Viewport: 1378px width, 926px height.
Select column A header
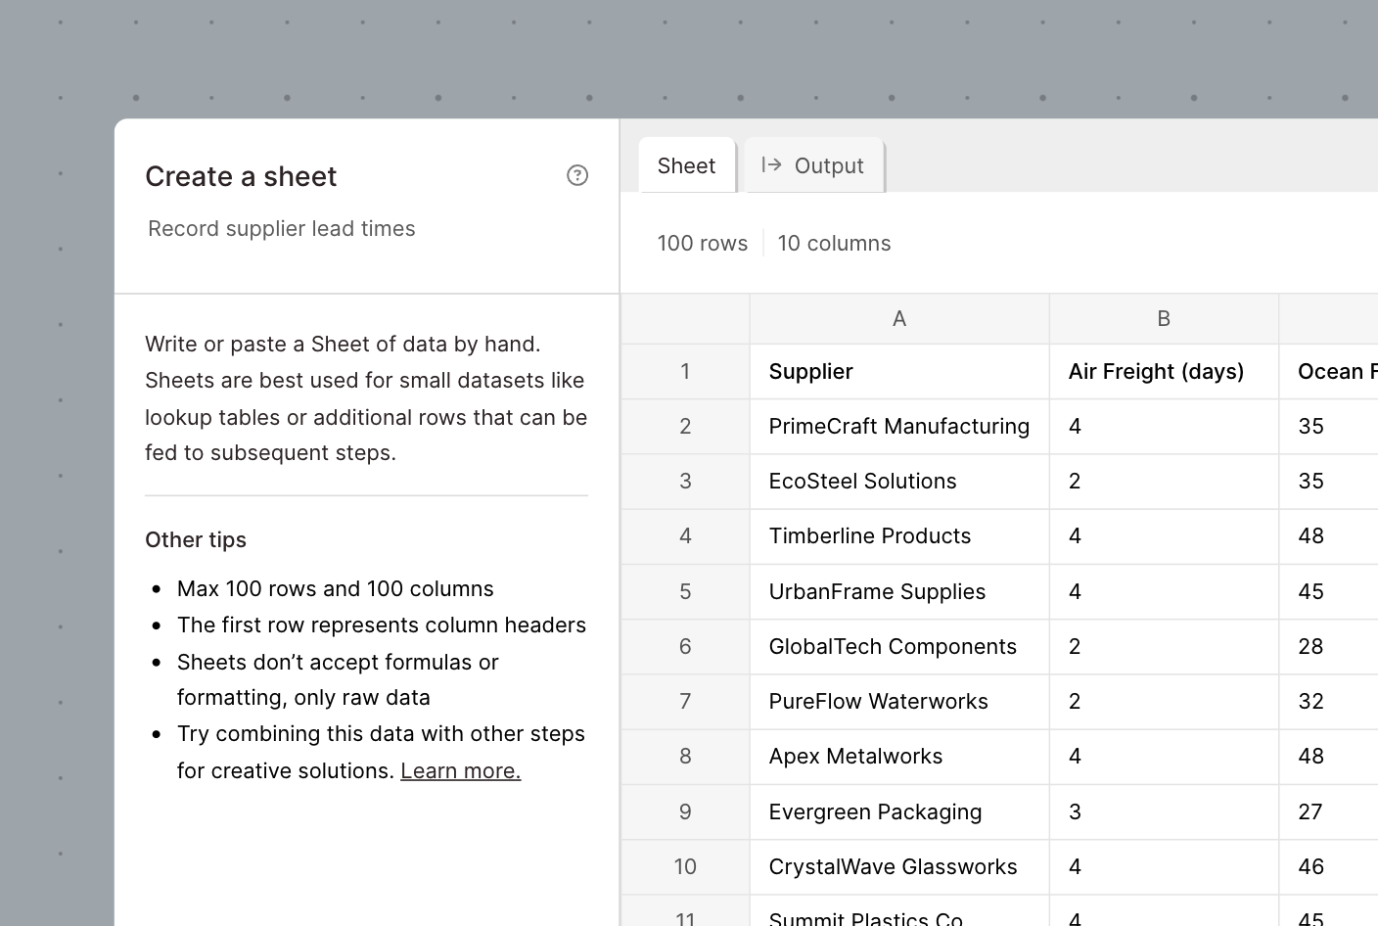[x=899, y=318]
